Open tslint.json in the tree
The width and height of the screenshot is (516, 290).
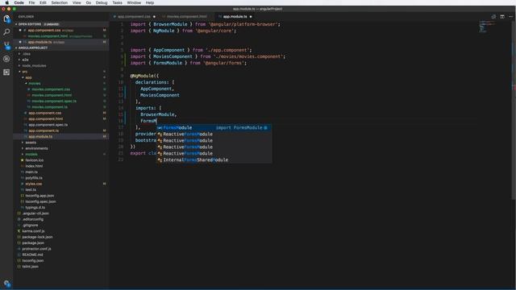(x=30, y=267)
